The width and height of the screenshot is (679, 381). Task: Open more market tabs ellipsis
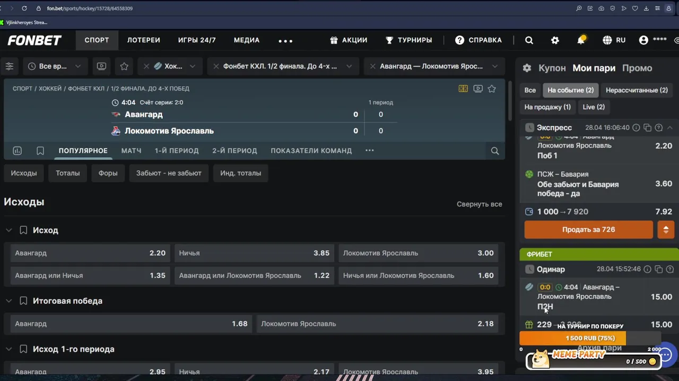(370, 151)
